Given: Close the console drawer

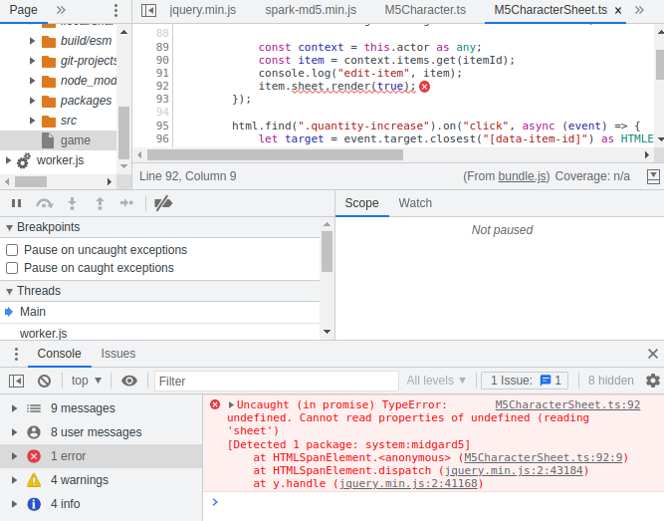Looking at the screenshot, I should tap(653, 354).
